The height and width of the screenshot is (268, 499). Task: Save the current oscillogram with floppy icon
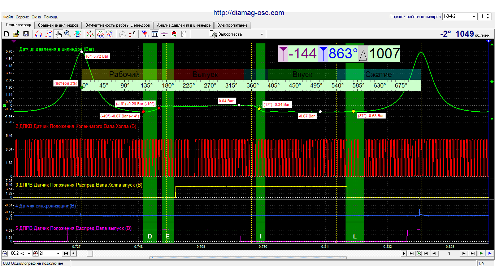tap(26, 34)
